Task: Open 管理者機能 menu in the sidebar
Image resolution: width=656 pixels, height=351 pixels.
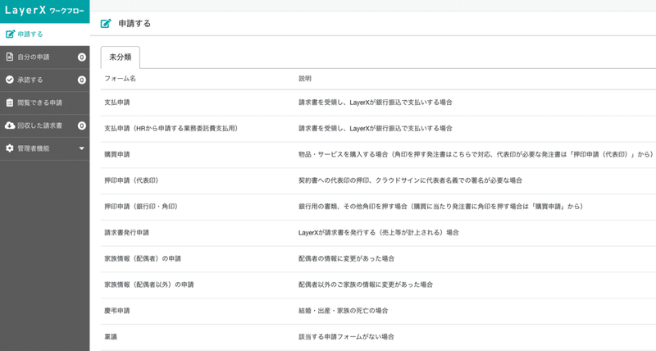Action: coord(45,148)
